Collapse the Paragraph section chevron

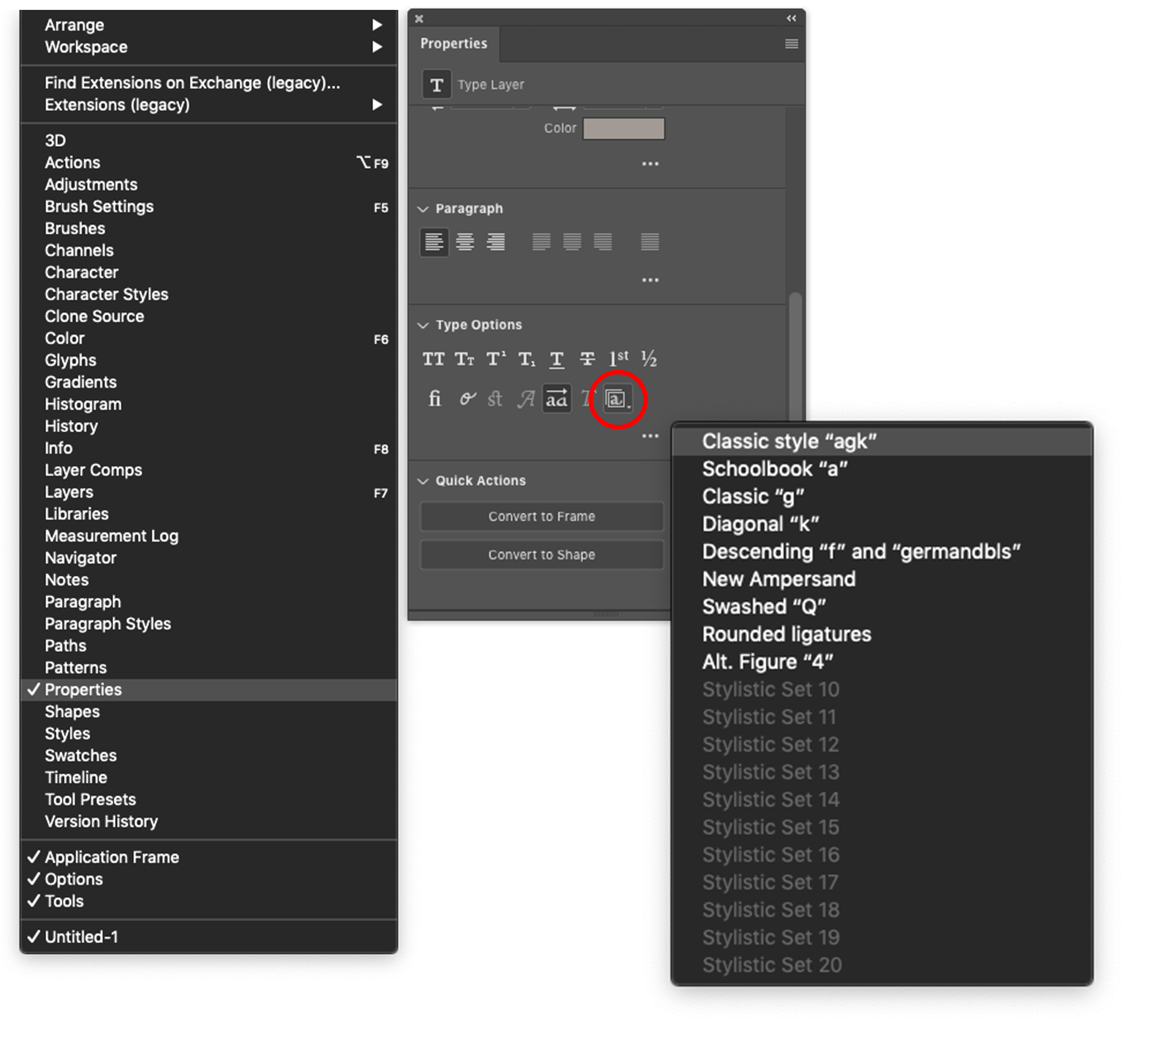tap(423, 209)
